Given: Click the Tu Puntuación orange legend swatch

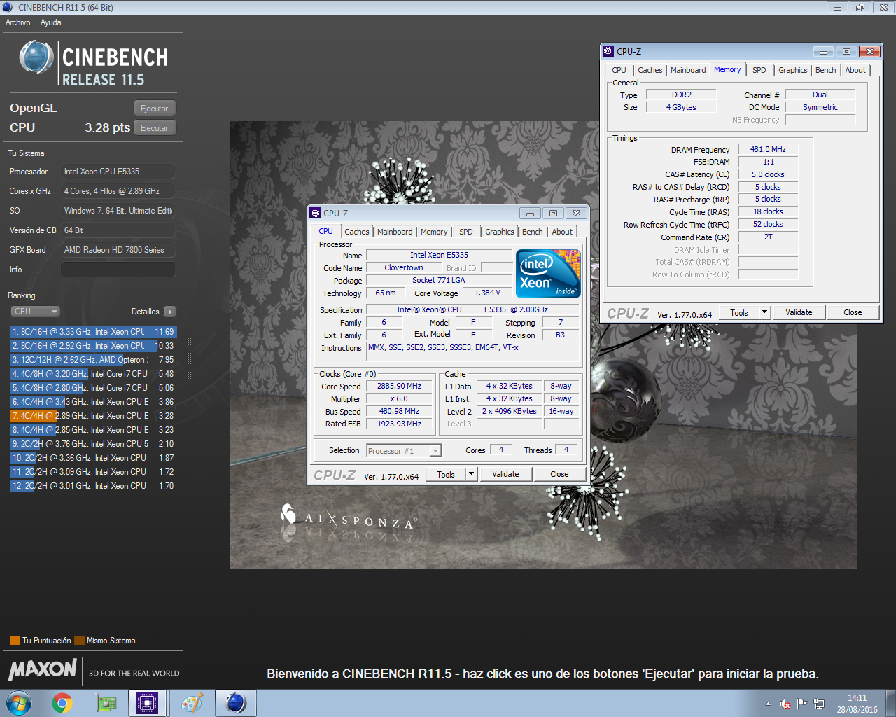Looking at the screenshot, I should (x=15, y=640).
